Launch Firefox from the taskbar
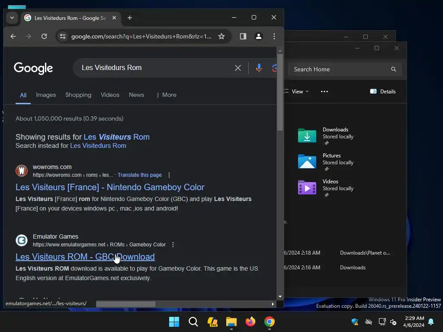Screen dimensions: 443x332 point(250,322)
